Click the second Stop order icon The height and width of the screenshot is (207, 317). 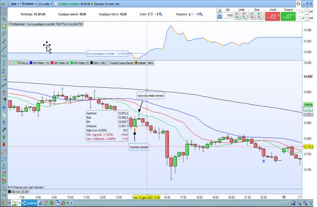coord(260,16)
